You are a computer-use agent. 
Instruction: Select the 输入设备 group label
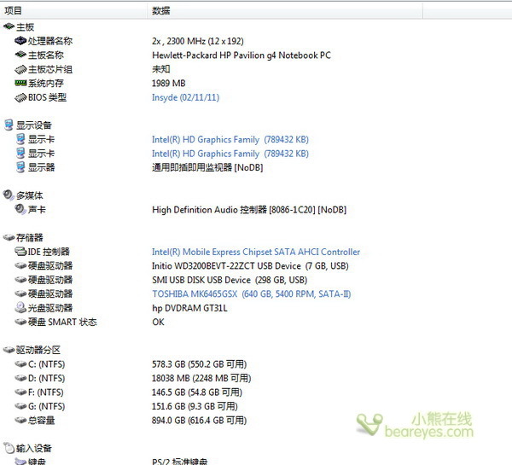click(34, 448)
